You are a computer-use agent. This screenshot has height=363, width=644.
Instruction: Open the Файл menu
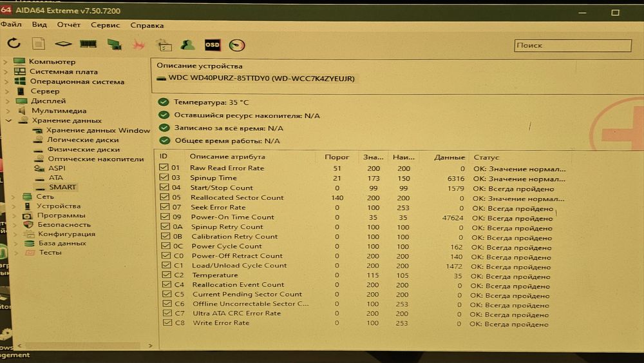click(x=11, y=25)
